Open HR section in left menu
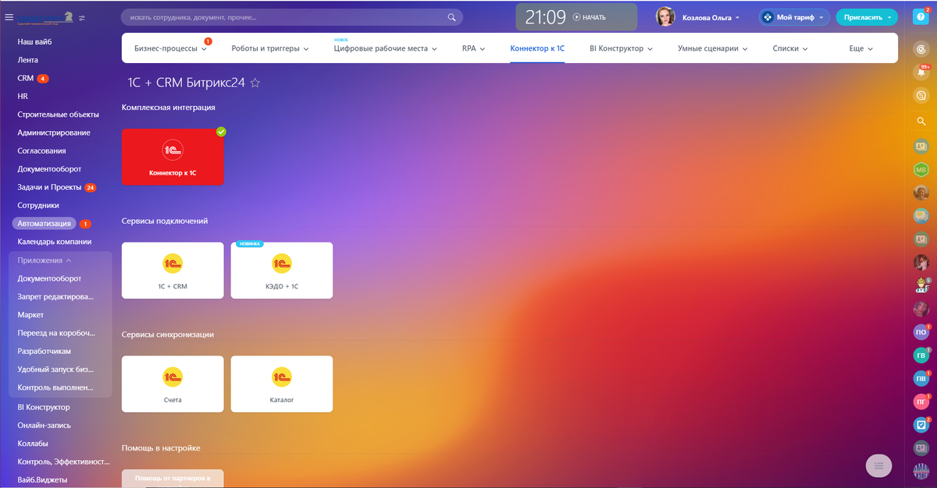Image resolution: width=937 pixels, height=488 pixels. click(x=23, y=97)
